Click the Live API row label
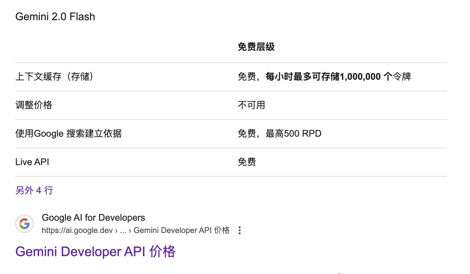Viewport: 470px width, 274px height. click(x=32, y=162)
